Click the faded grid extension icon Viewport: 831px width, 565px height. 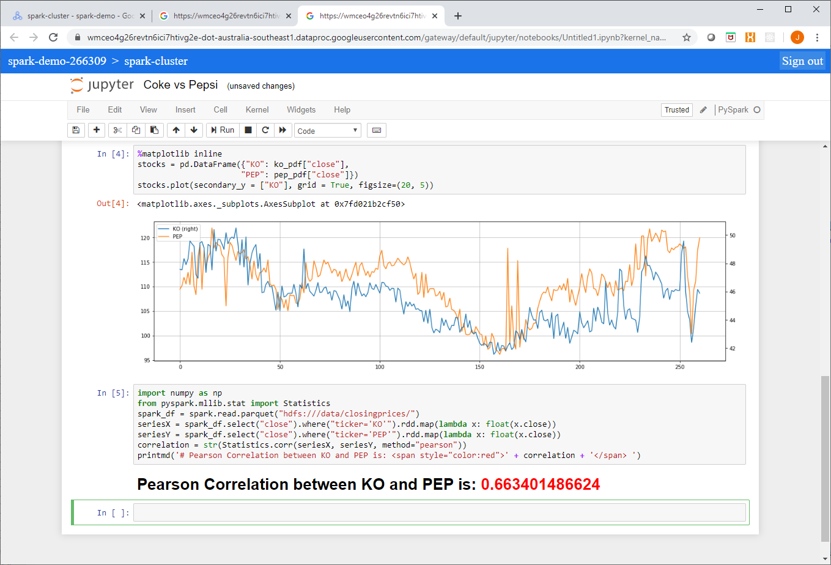tap(770, 37)
